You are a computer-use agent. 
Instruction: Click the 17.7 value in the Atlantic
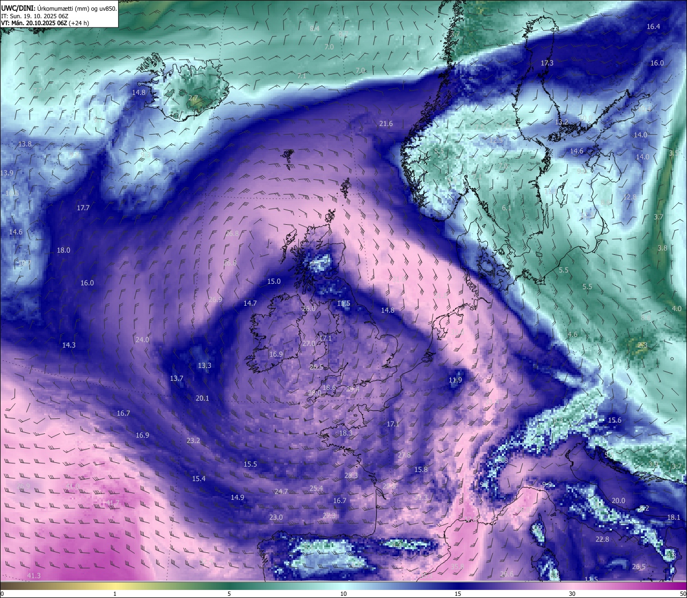[x=83, y=208]
